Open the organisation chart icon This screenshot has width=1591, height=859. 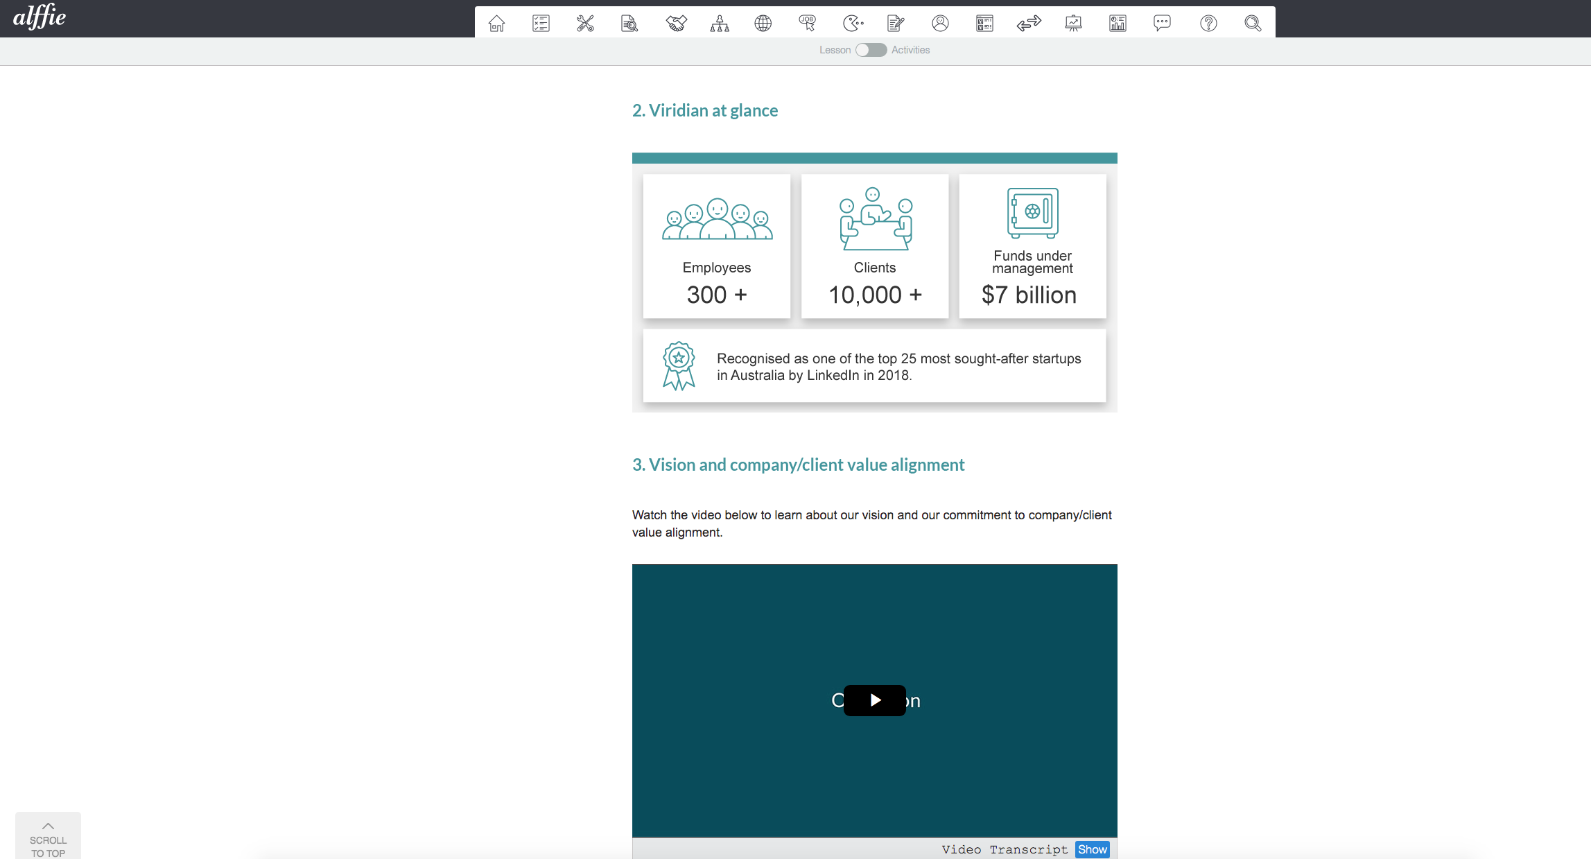[x=720, y=24]
